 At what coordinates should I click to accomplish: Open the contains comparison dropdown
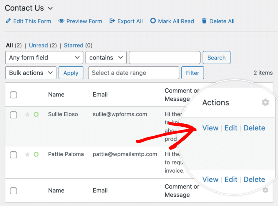[x=106, y=58]
